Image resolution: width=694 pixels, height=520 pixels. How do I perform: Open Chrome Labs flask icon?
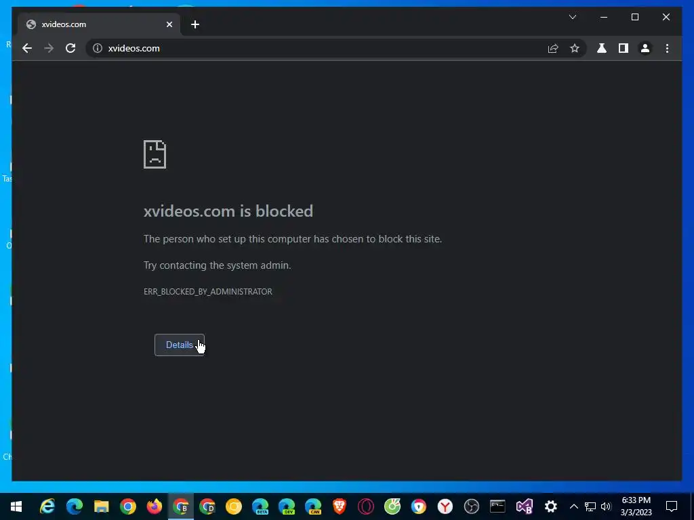(602, 48)
